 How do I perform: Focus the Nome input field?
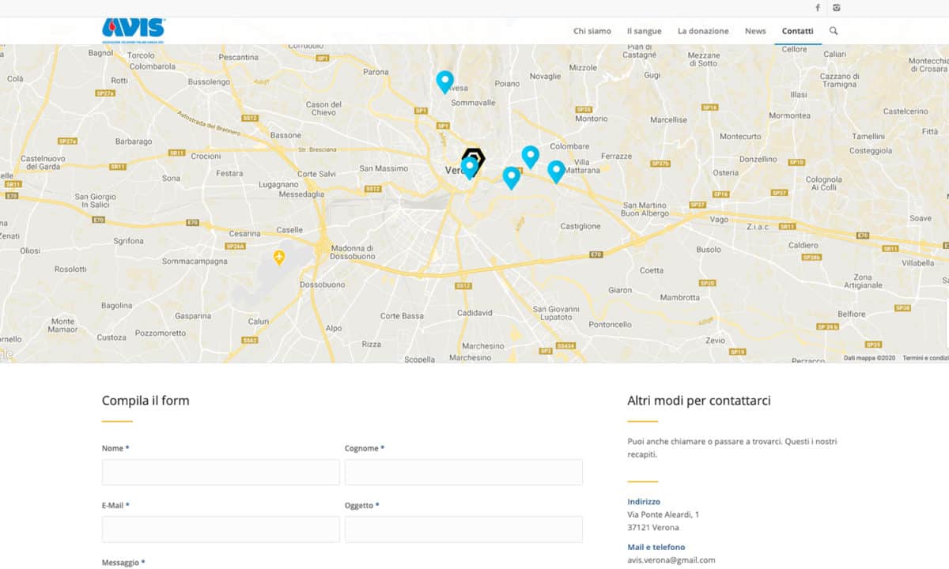[x=221, y=472]
